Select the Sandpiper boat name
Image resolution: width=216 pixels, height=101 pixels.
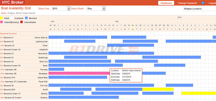(43, 74)
